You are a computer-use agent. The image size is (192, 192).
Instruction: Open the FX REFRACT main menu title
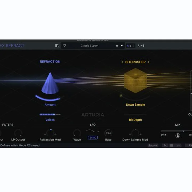pos(12,46)
